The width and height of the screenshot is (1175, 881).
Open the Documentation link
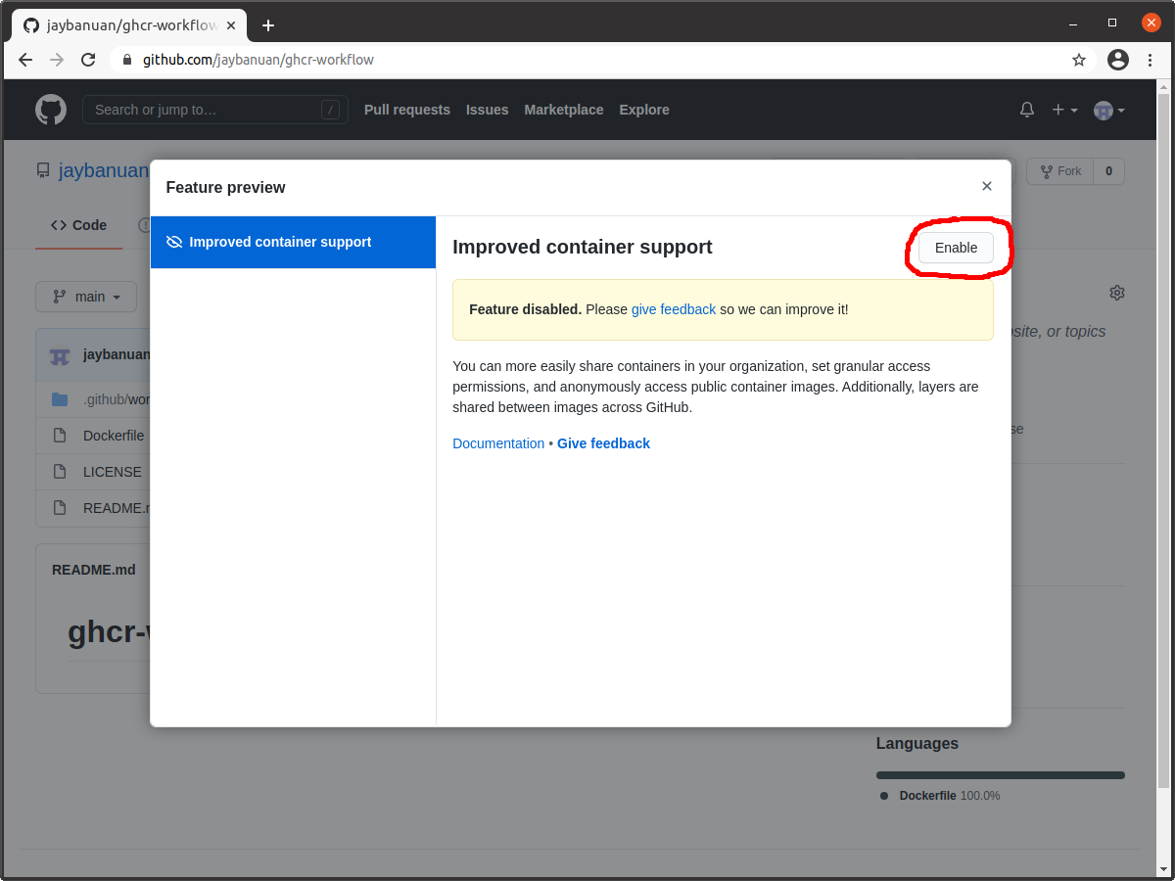click(498, 443)
